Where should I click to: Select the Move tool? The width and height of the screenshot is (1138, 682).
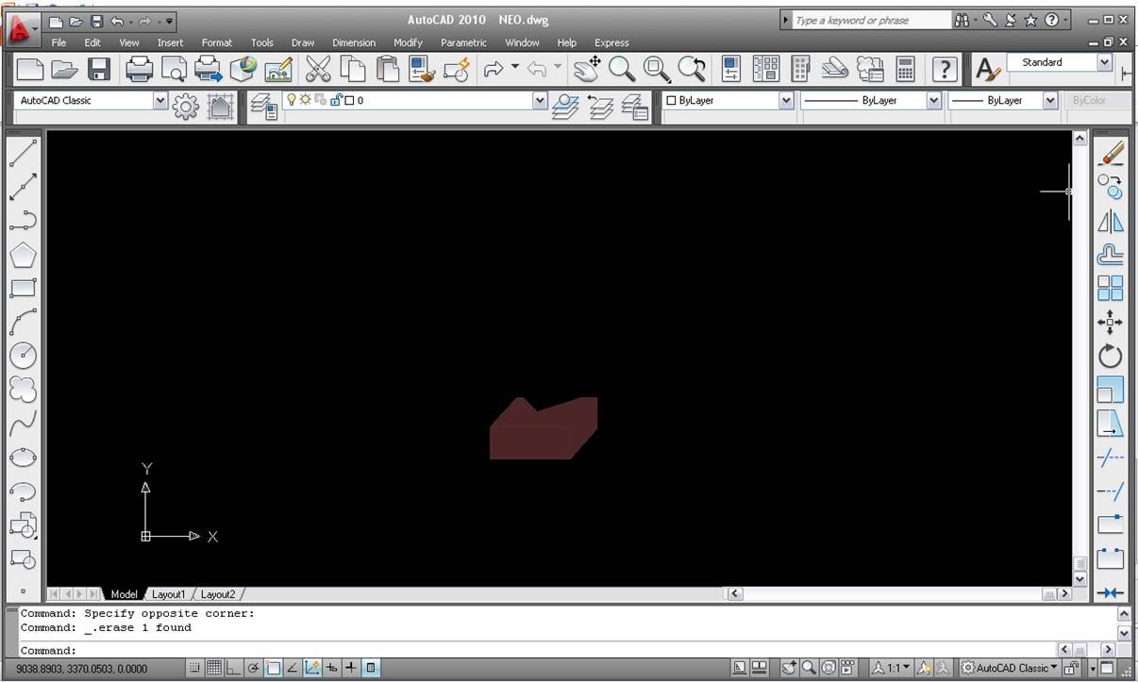1111,323
